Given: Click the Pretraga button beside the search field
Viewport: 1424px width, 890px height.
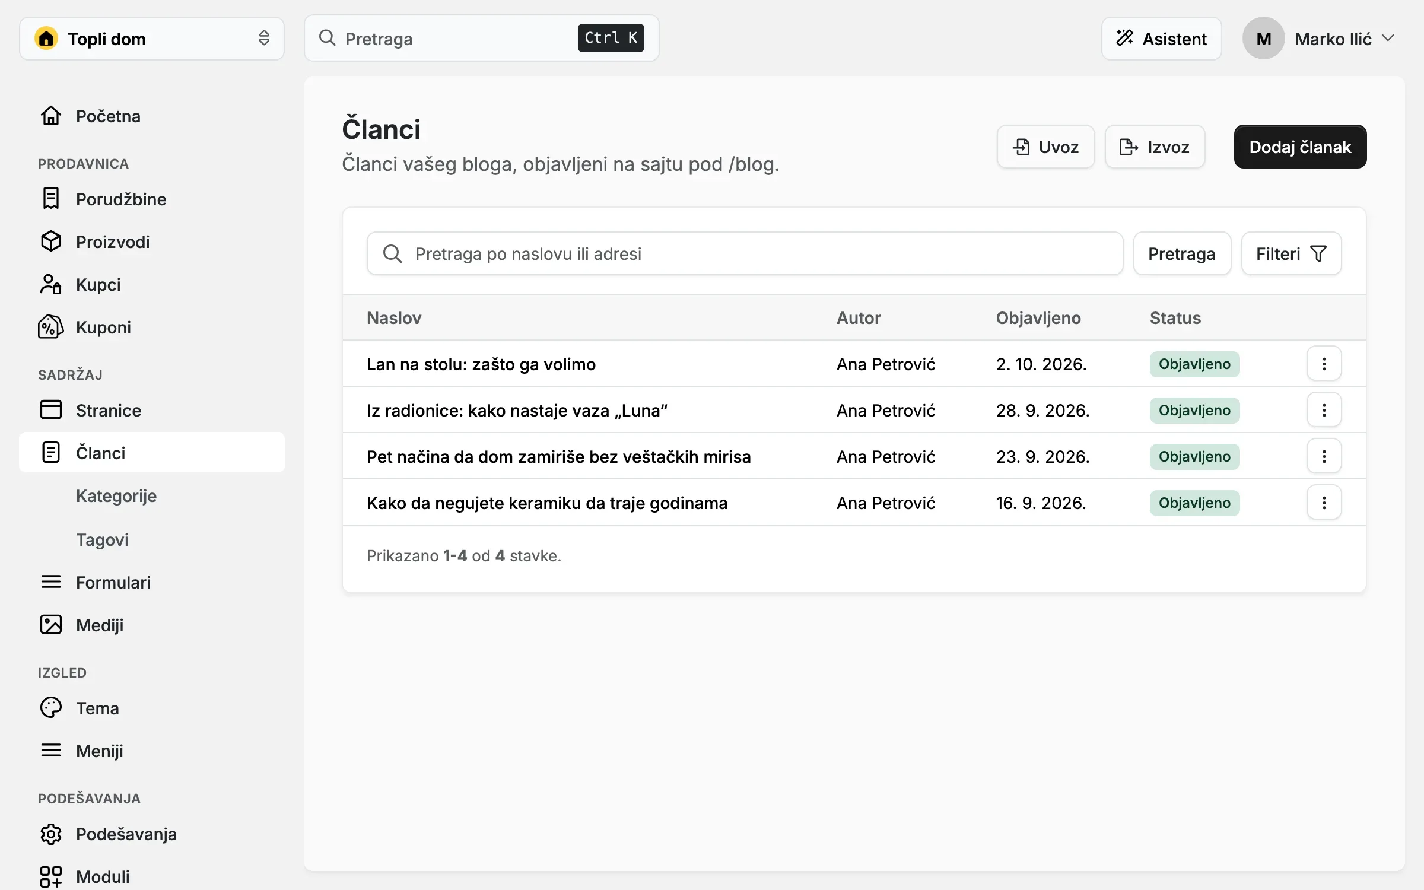Looking at the screenshot, I should (x=1182, y=253).
